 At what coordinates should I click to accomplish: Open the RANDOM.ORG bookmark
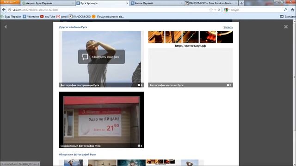point(80,17)
